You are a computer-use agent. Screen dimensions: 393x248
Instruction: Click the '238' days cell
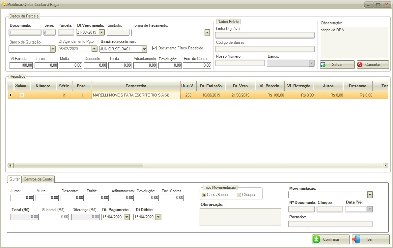coord(188,95)
